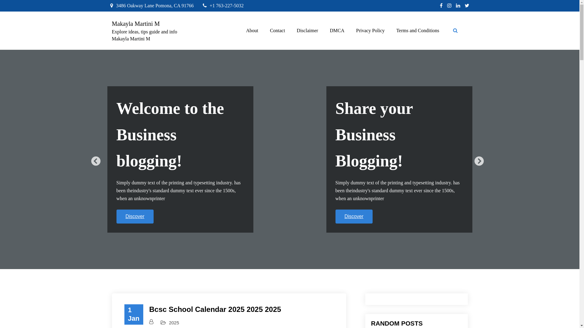
Task: Click the site tagline Explore ideas text
Action: pyautogui.click(x=144, y=35)
